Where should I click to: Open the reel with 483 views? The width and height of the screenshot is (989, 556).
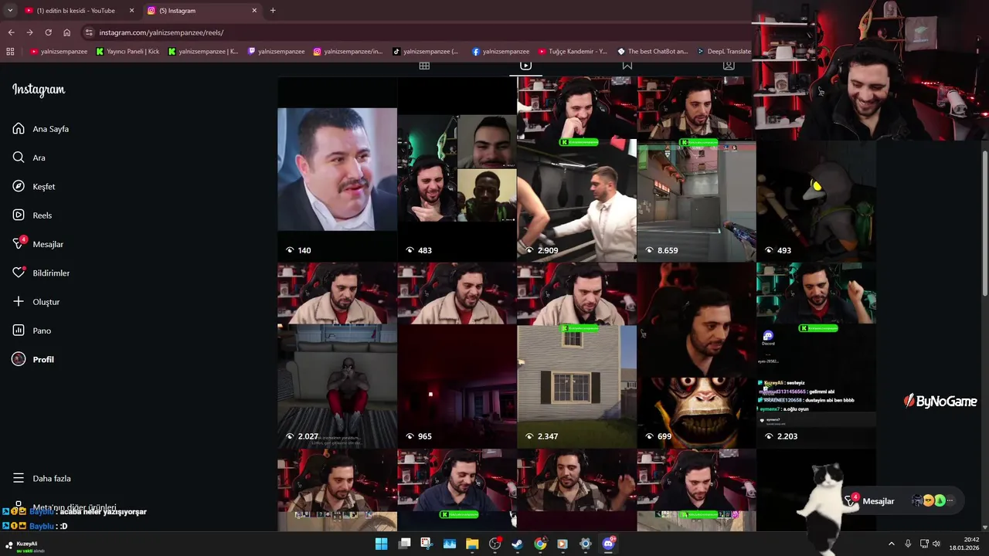(457, 169)
